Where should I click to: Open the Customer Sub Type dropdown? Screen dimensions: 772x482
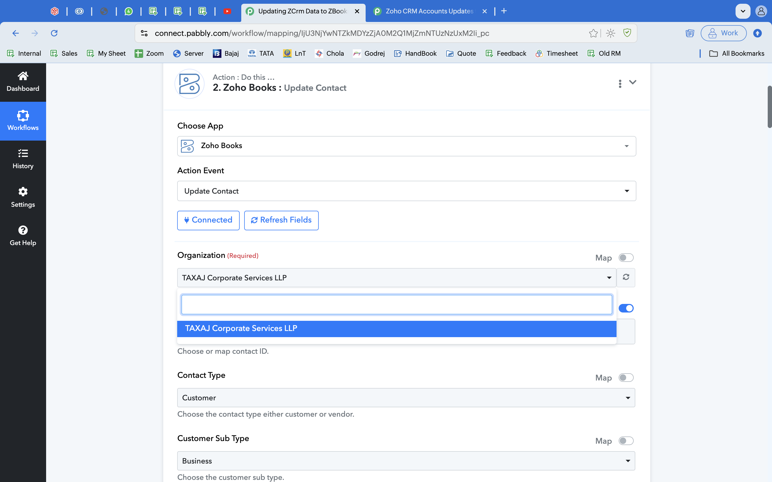coord(406,461)
